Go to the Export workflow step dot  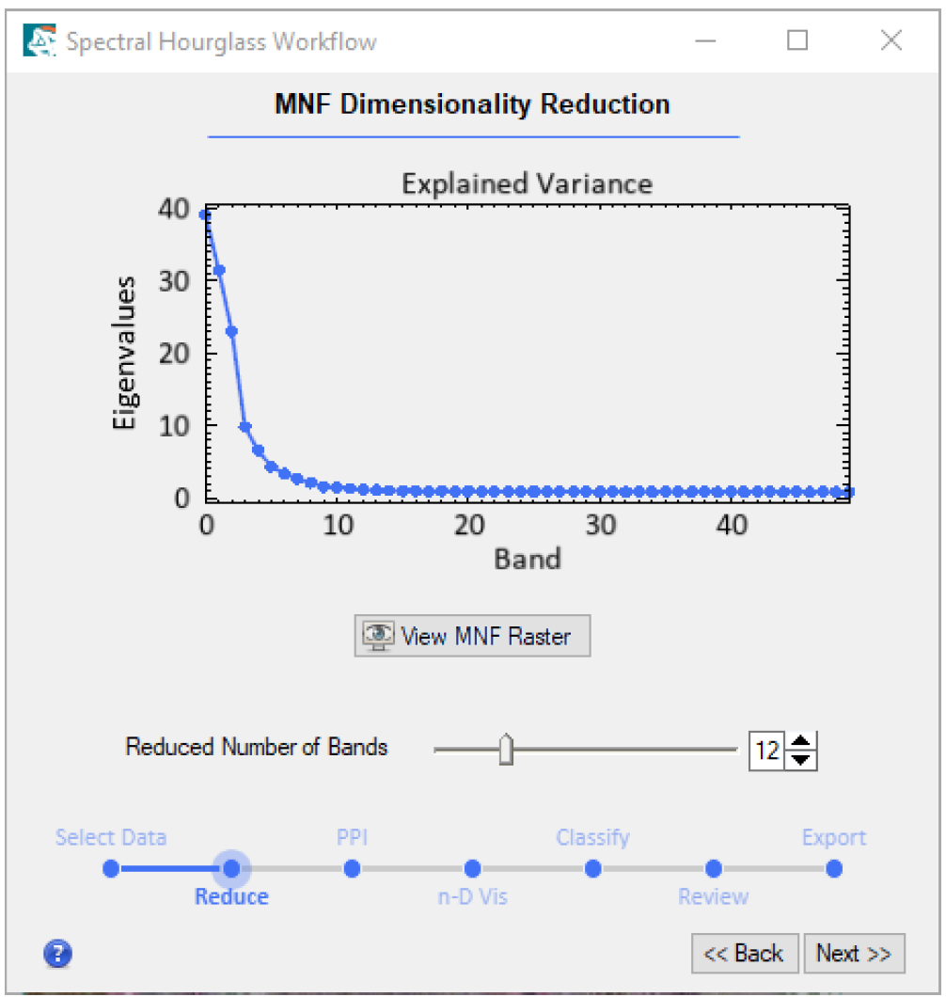[833, 868]
